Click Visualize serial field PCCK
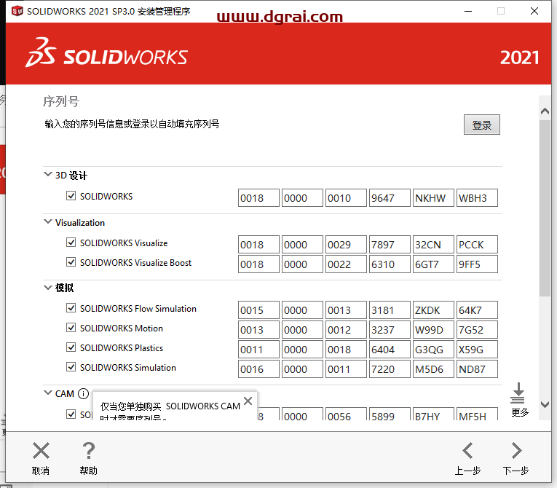The width and height of the screenshot is (557, 488). click(477, 245)
